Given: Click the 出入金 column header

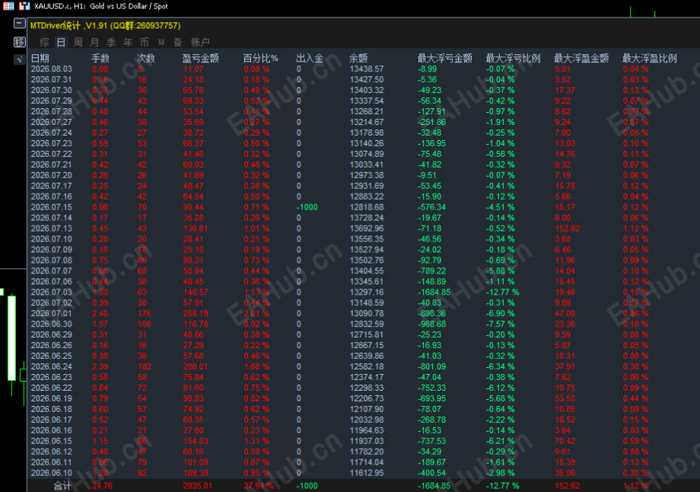Looking at the screenshot, I should point(310,58).
